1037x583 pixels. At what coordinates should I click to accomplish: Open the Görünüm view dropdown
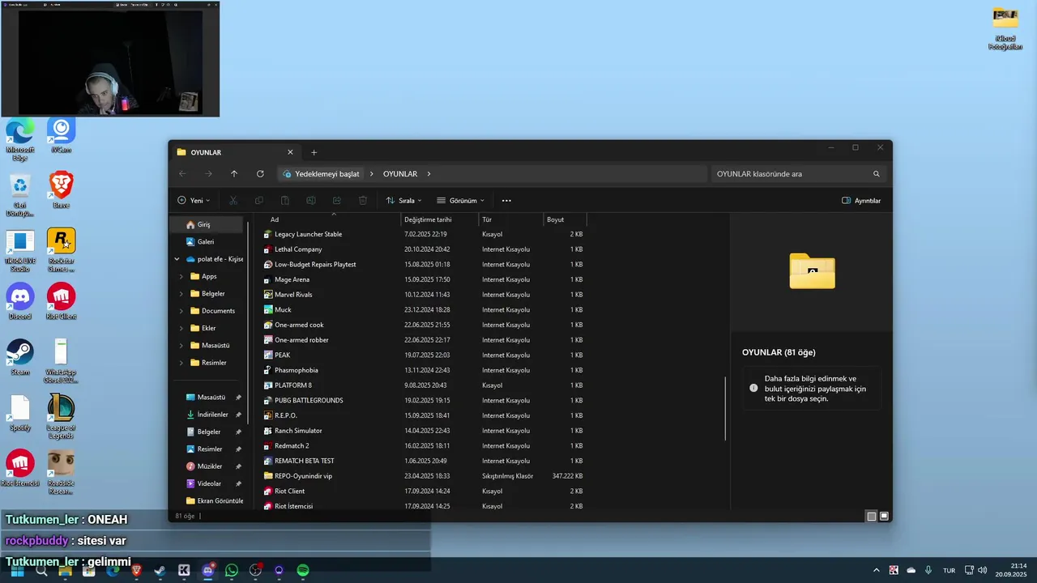coord(461,201)
